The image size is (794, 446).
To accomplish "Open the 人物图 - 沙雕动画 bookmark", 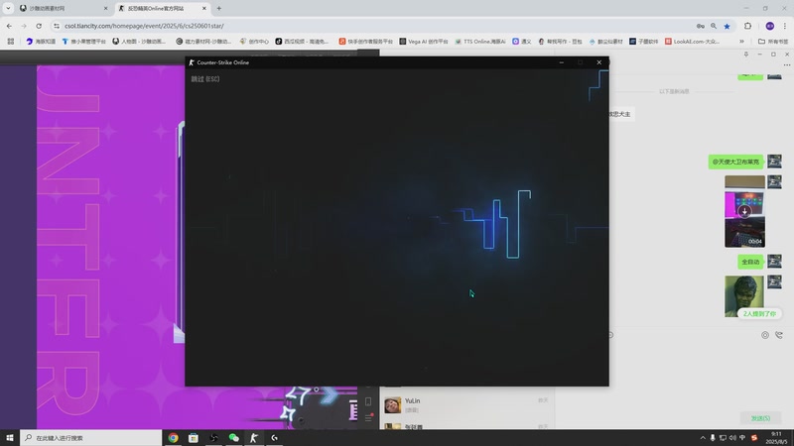I will 139,41.
